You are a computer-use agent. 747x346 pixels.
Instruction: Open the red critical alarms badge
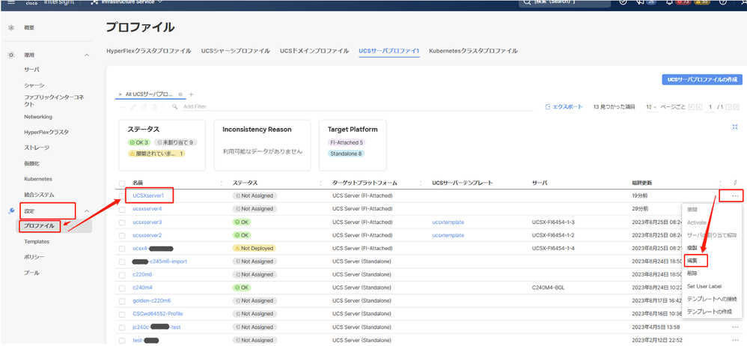click(x=682, y=2)
